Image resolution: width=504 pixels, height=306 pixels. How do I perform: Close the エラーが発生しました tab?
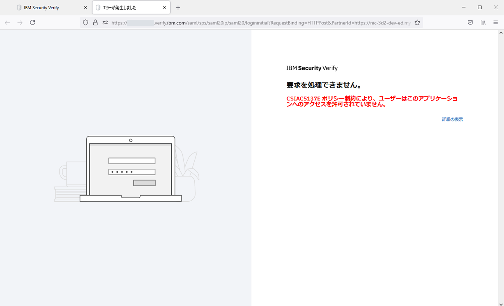(164, 7)
